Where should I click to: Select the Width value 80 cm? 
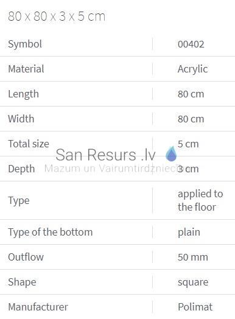(x=191, y=119)
